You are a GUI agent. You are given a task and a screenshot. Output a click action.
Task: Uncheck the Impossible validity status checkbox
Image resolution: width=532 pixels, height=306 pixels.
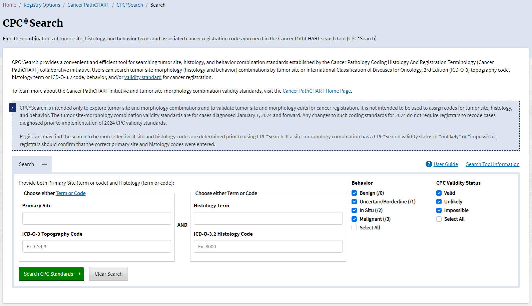(439, 210)
